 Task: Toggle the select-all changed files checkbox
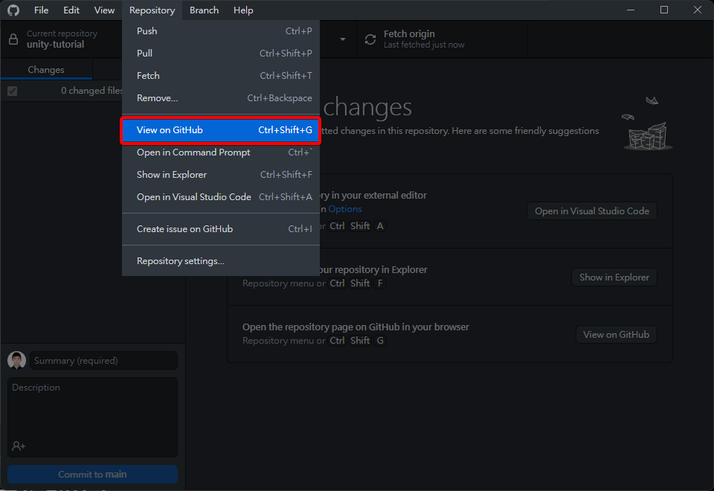13,91
